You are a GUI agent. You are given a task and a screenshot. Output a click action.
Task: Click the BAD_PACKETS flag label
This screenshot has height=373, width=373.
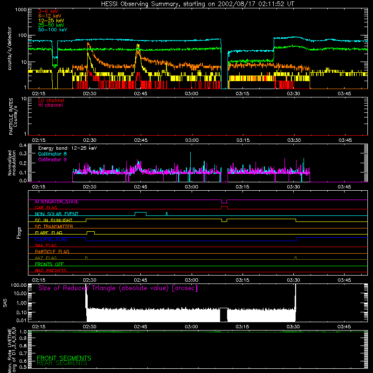[51, 271]
